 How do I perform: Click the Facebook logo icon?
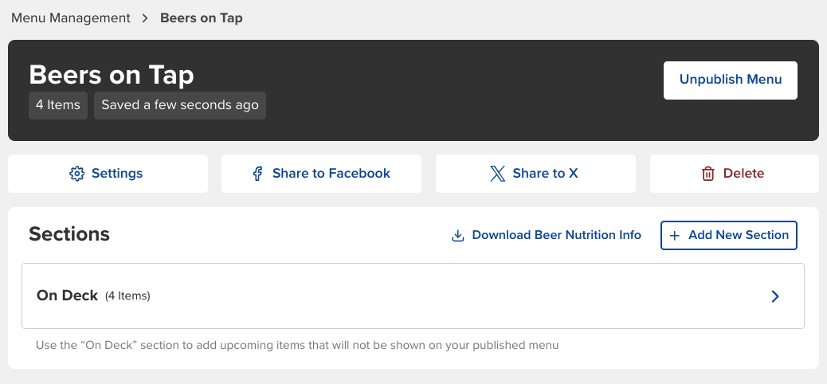coord(258,174)
